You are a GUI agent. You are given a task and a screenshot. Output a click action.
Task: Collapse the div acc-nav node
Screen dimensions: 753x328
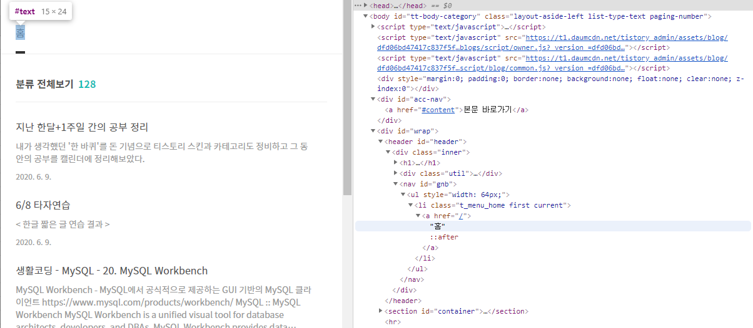coord(373,99)
